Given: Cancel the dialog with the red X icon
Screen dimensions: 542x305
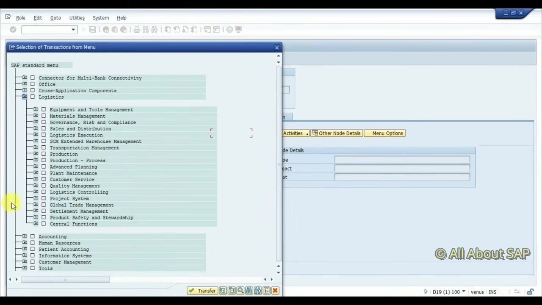Looking at the screenshot, I should tap(275, 291).
